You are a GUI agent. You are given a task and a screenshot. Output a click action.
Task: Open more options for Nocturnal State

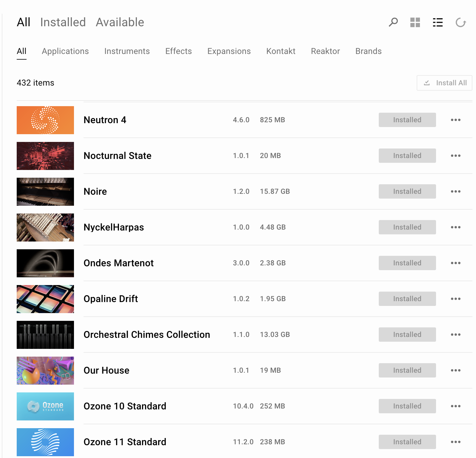point(456,156)
